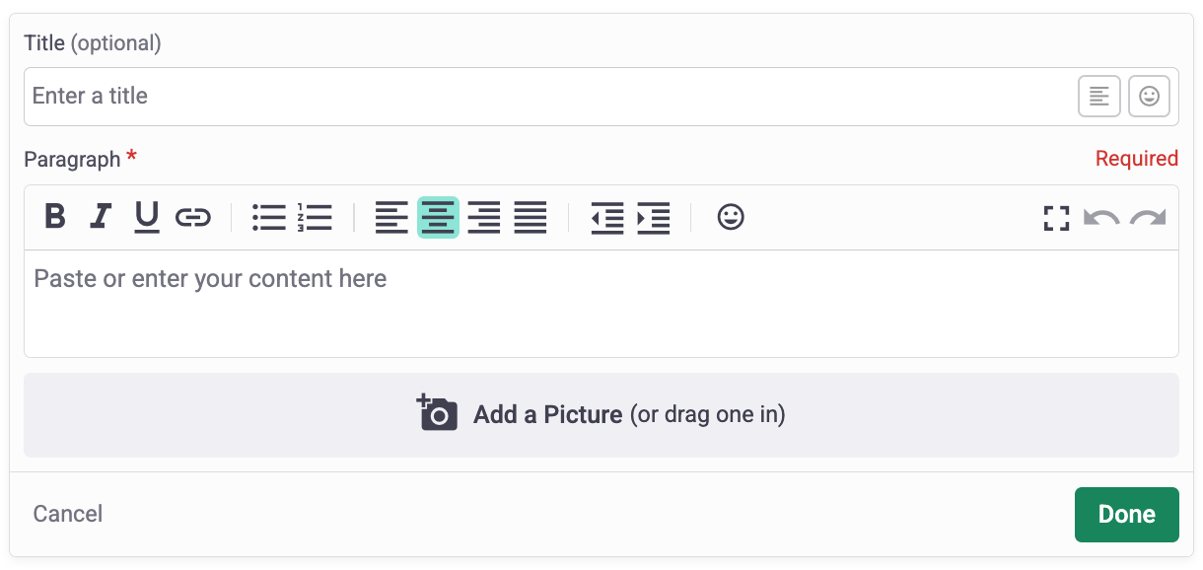Justify paragraph text
1203x570 pixels.
coord(531,217)
